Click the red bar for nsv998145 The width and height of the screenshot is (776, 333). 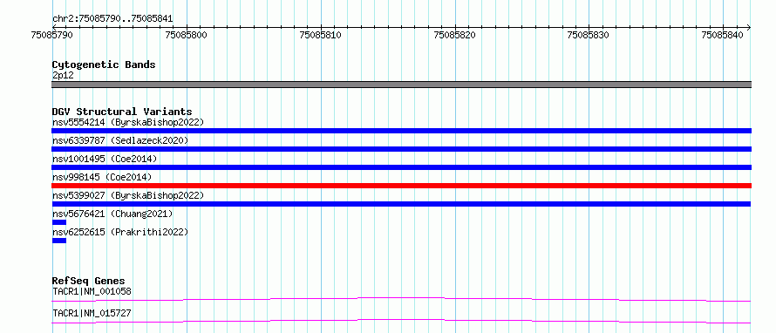[401, 186]
